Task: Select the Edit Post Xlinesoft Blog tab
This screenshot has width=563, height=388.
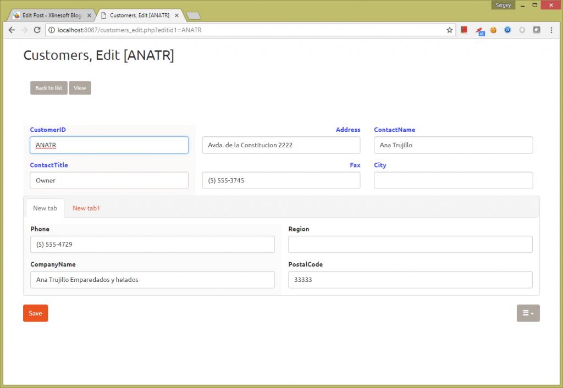Action: pyautogui.click(x=52, y=15)
